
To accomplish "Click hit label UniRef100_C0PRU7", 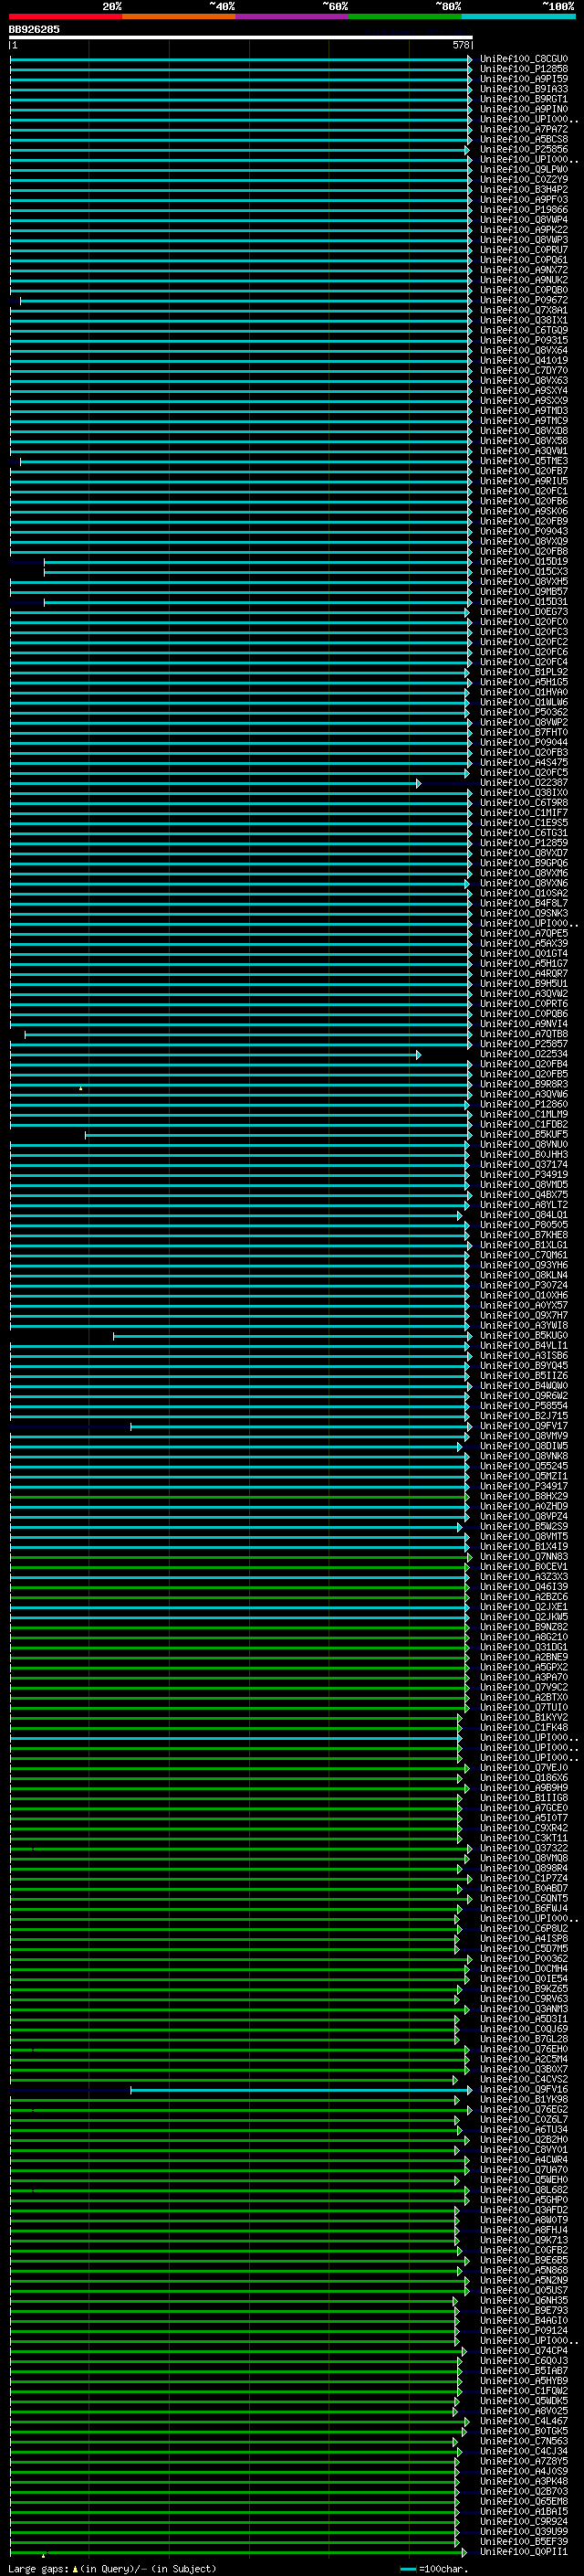I will (x=523, y=250).
